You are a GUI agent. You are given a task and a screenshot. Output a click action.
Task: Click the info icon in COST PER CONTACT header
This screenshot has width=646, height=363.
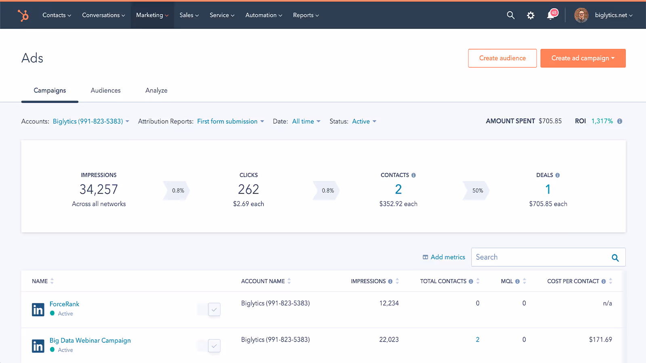tap(604, 281)
